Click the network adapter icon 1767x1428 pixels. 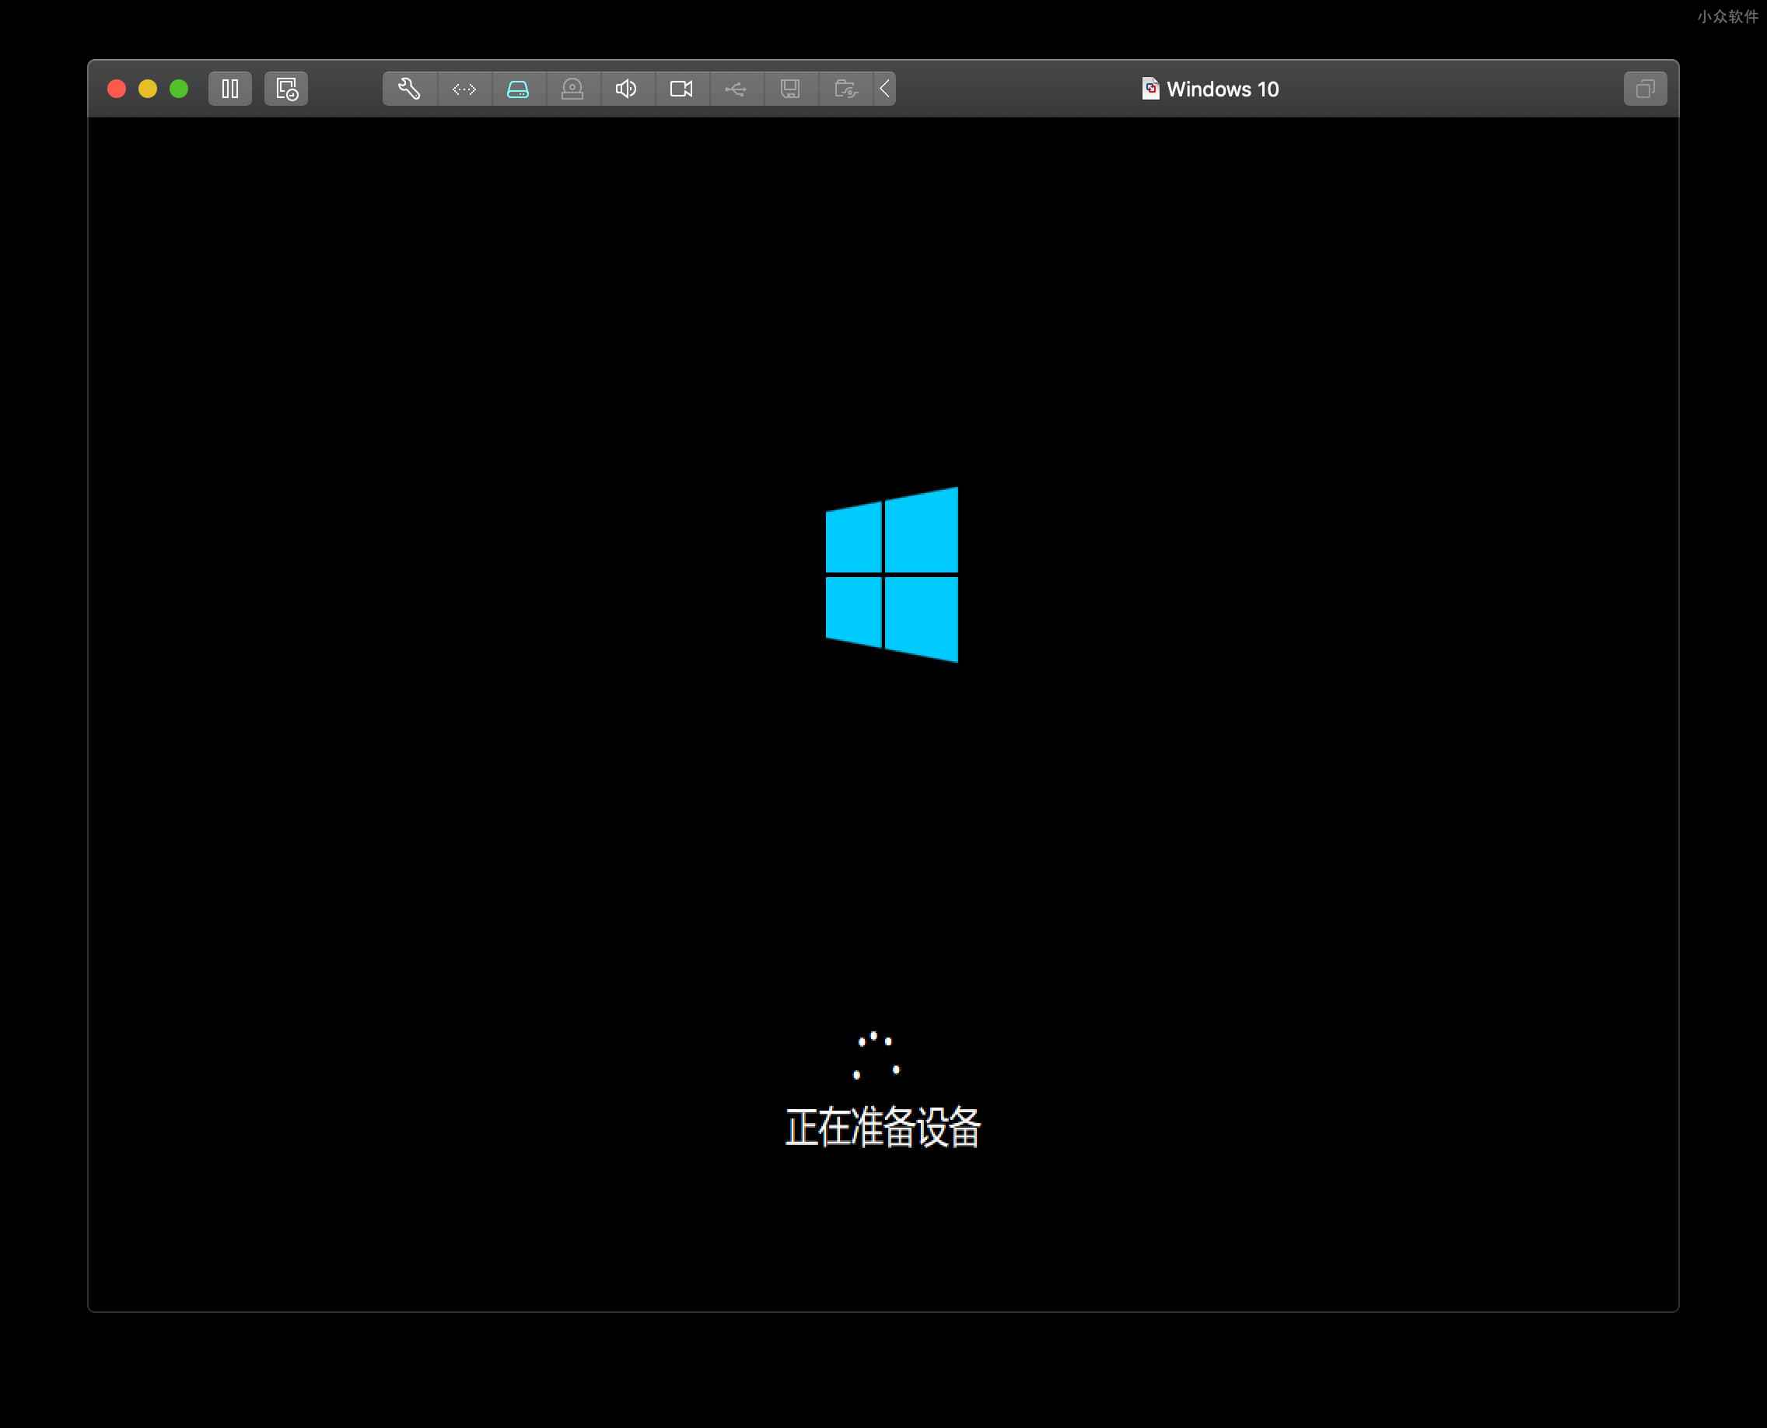pos(464,89)
